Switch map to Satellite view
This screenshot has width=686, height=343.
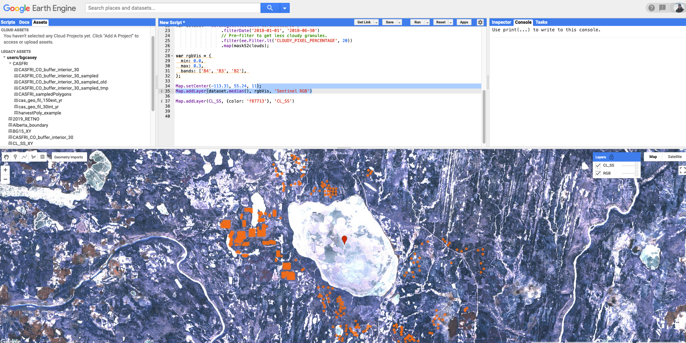[674, 157]
